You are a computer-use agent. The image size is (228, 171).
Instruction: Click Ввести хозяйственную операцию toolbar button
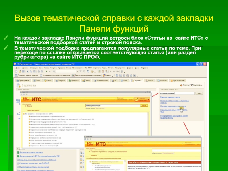point(87,75)
